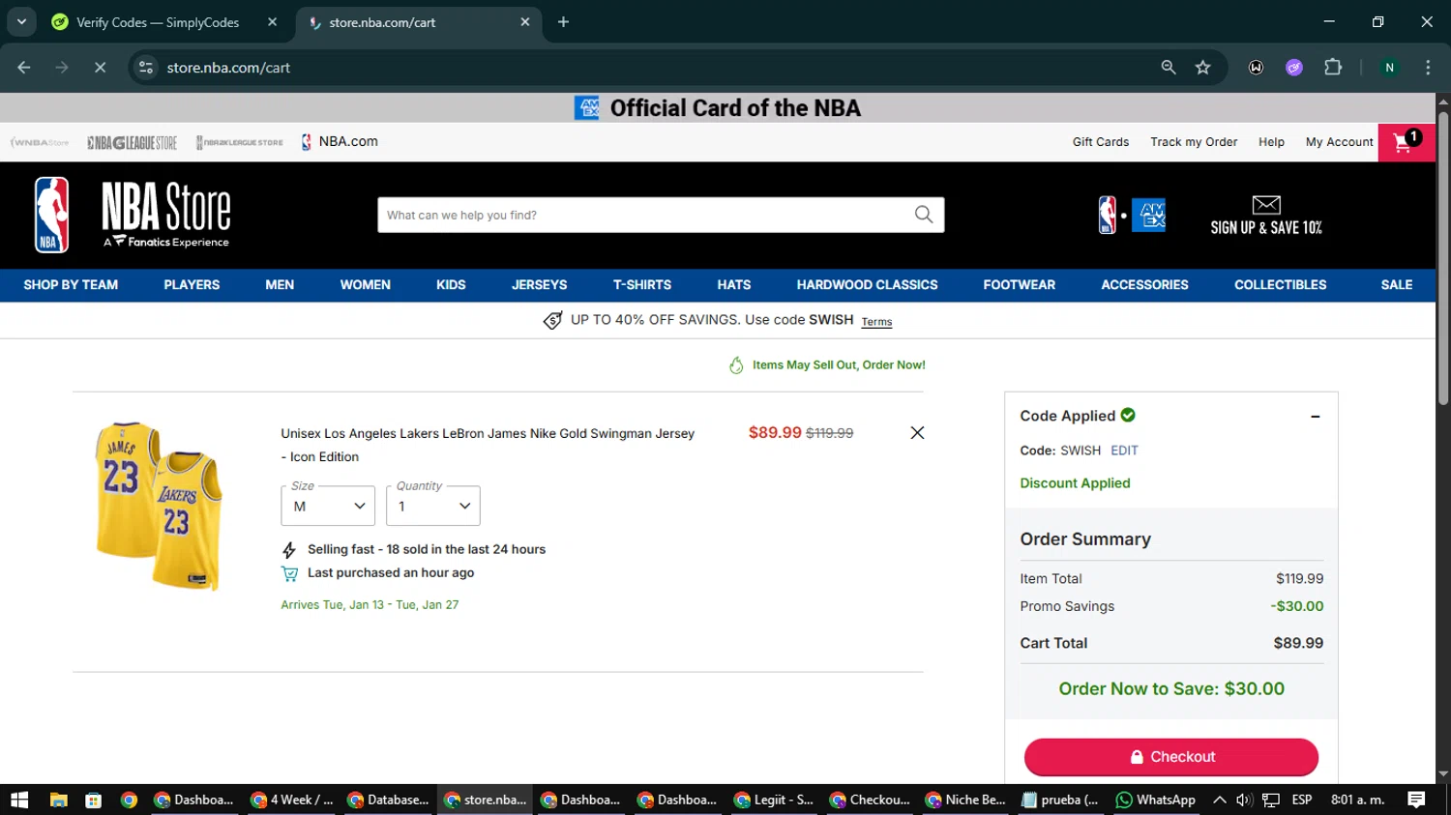Screen dimensions: 1451x815
Task: Open the Chrome three-dot menu
Action: (x=1428, y=68)
